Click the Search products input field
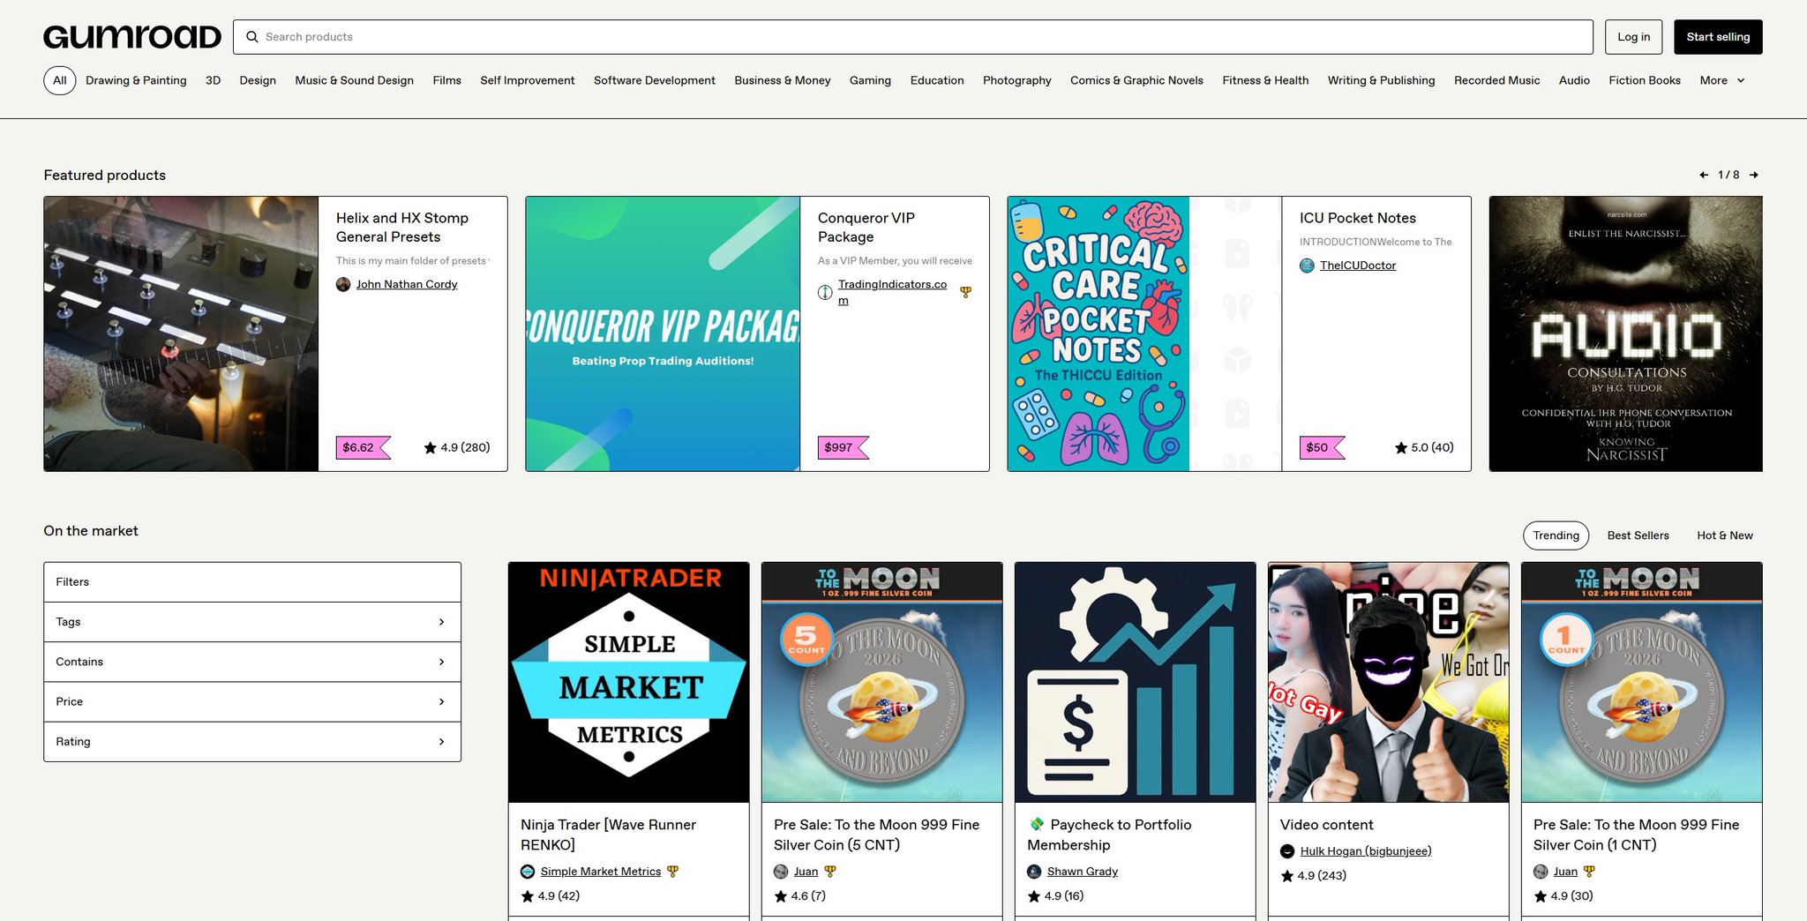The height and width of the screenshot is (921, 1807). pos(913,37)
